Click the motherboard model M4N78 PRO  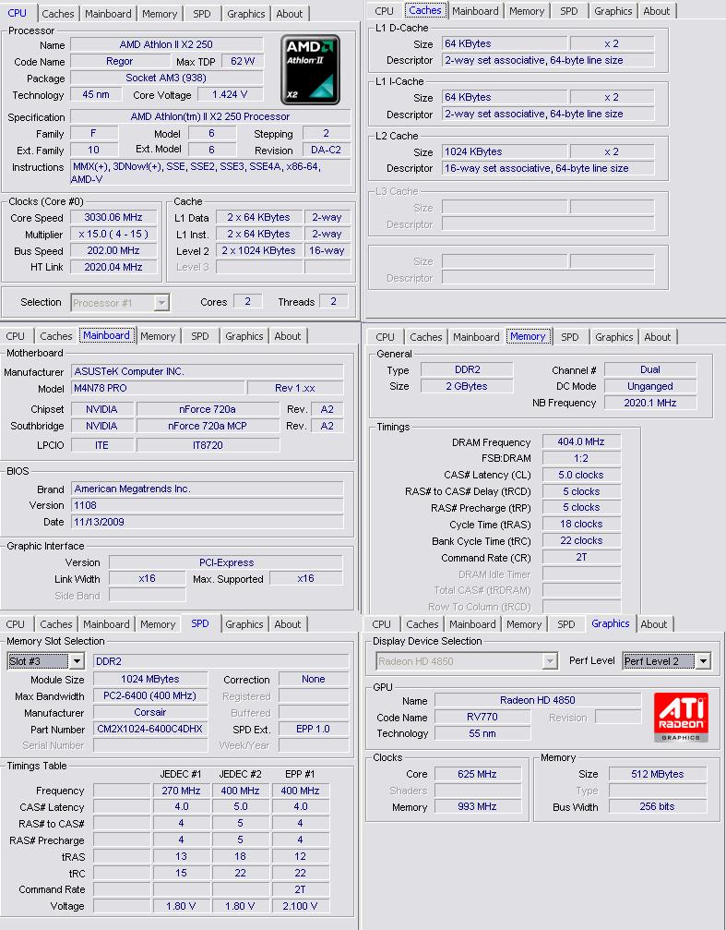pyautogui.click(x=158, y=388)
